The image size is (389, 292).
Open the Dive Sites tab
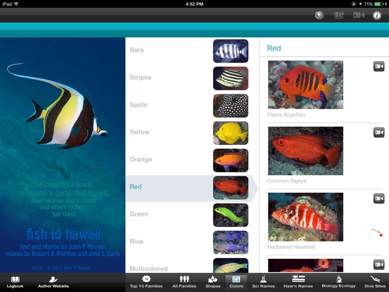click(375, 282)
